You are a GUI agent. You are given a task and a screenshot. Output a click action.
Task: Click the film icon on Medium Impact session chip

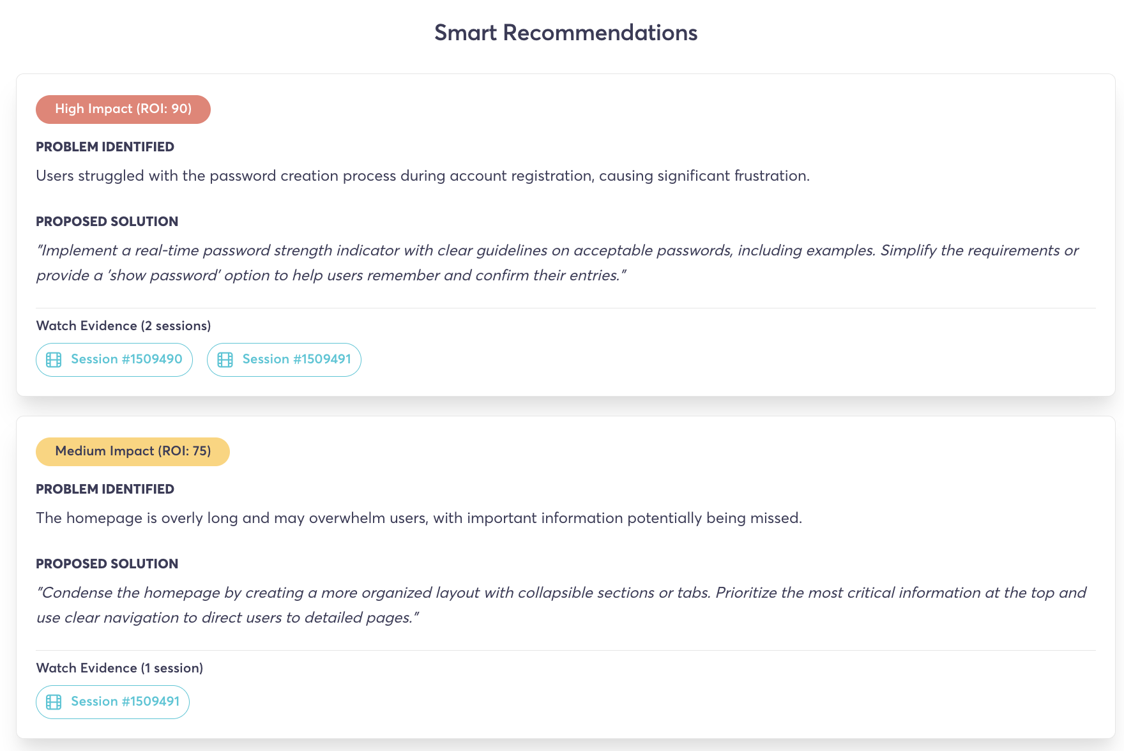point(54,702)
